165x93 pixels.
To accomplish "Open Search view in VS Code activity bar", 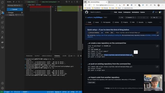I will (x=2, y=7).
